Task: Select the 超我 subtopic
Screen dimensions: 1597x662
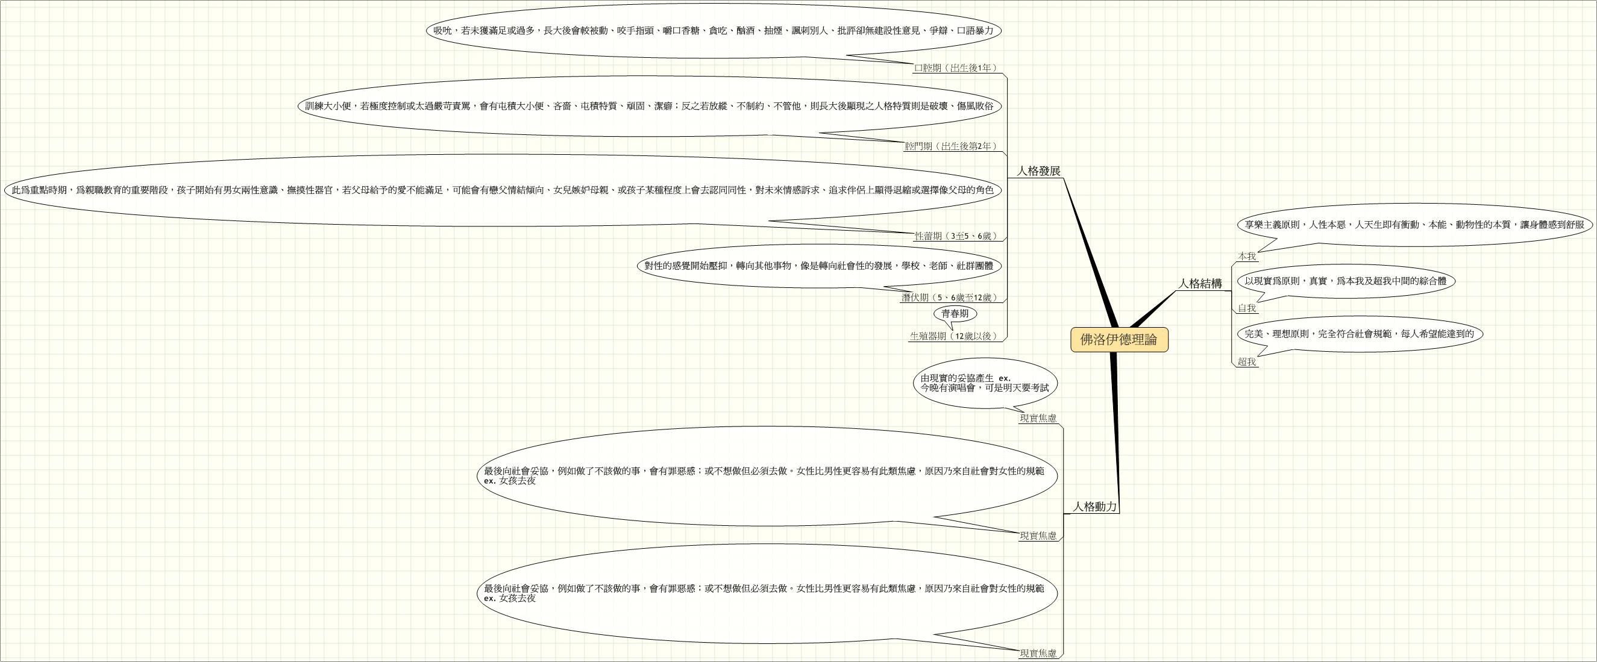Action: point(1247,362)
